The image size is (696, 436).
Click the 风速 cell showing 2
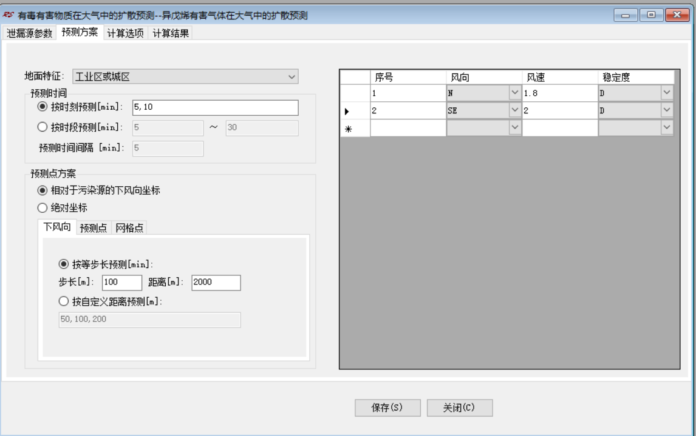[560, 111]
